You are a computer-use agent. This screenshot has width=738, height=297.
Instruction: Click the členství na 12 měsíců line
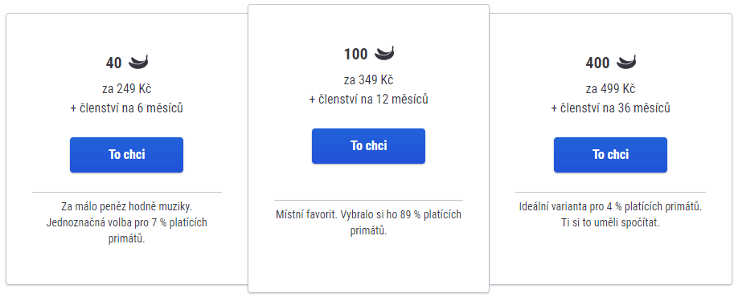(x=368, y=100)
